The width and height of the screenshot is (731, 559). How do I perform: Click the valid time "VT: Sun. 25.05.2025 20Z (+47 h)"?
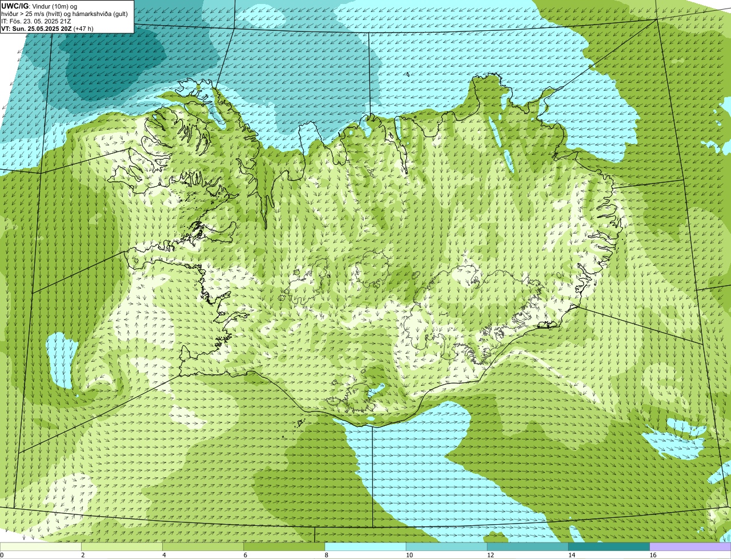point(47,29)
